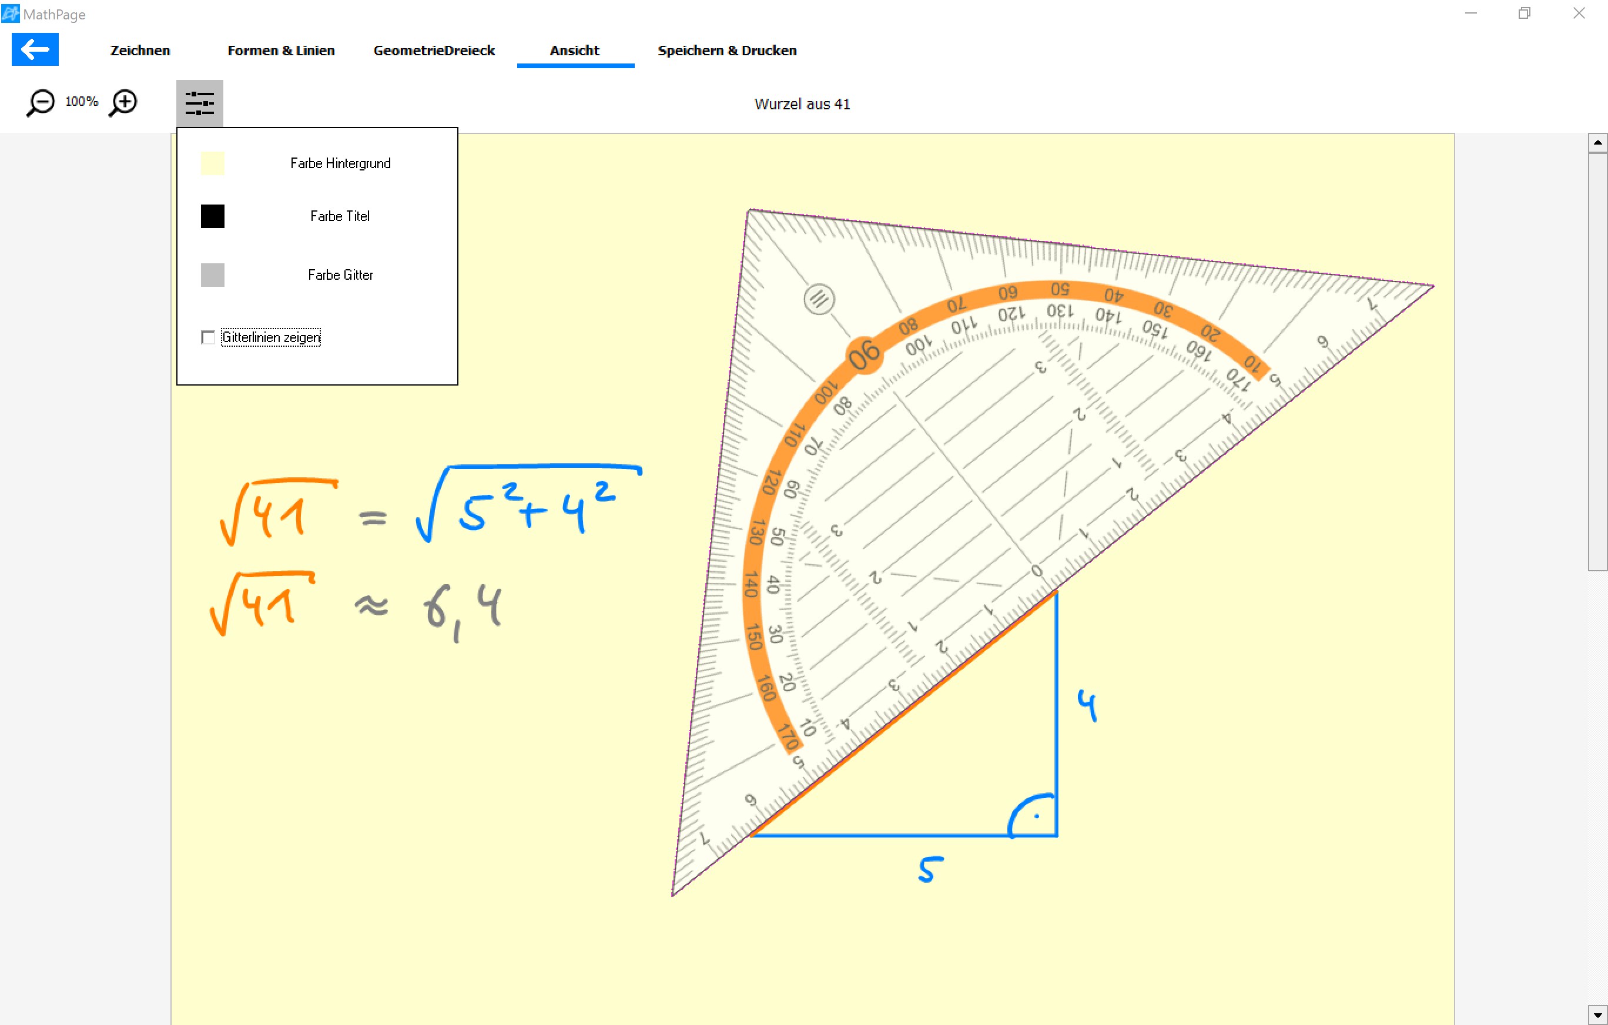Click the MathPage app icon in title bar
1608x1025 pixels.
click(10, 14)
